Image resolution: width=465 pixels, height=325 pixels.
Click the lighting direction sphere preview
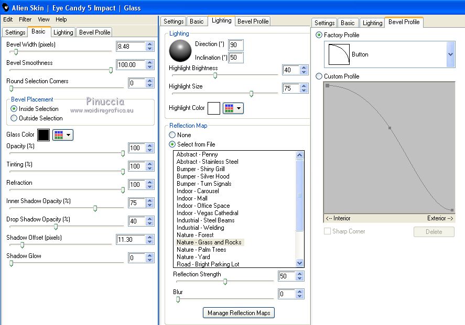(x=180, y=51)
